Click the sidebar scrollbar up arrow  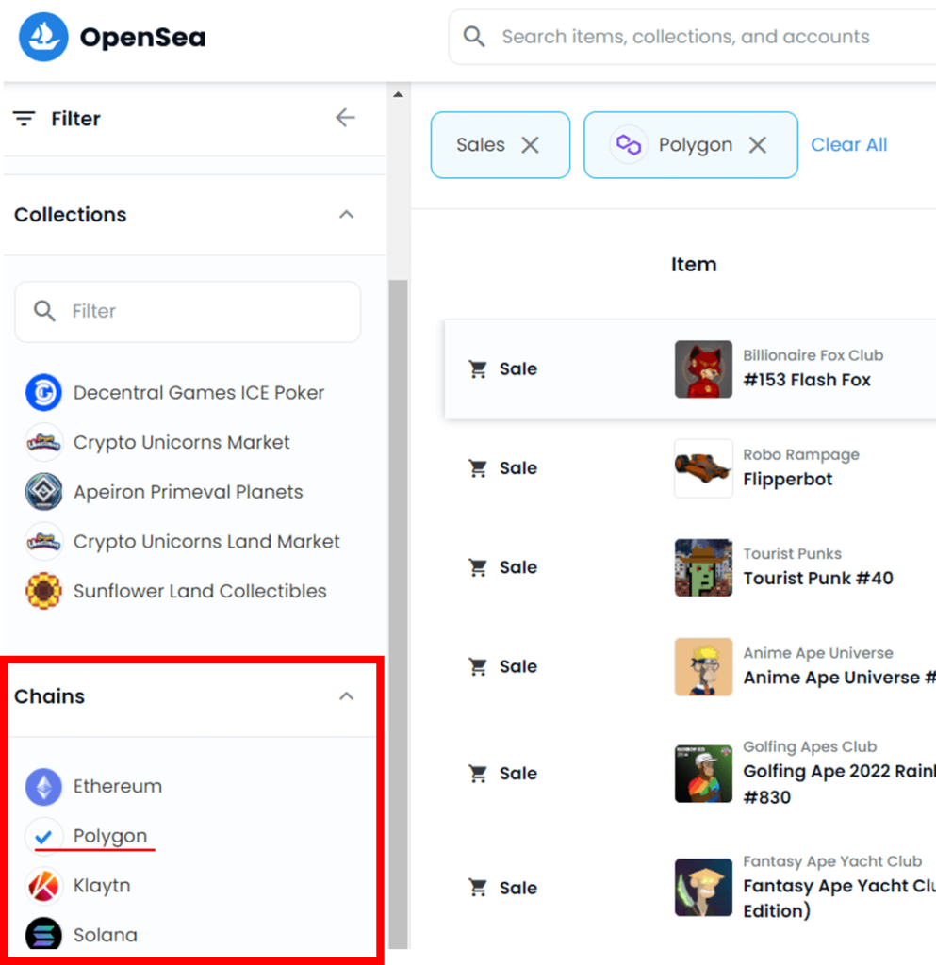pos(398,94)
